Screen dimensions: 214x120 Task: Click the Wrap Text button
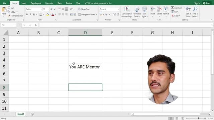(84, 9)
